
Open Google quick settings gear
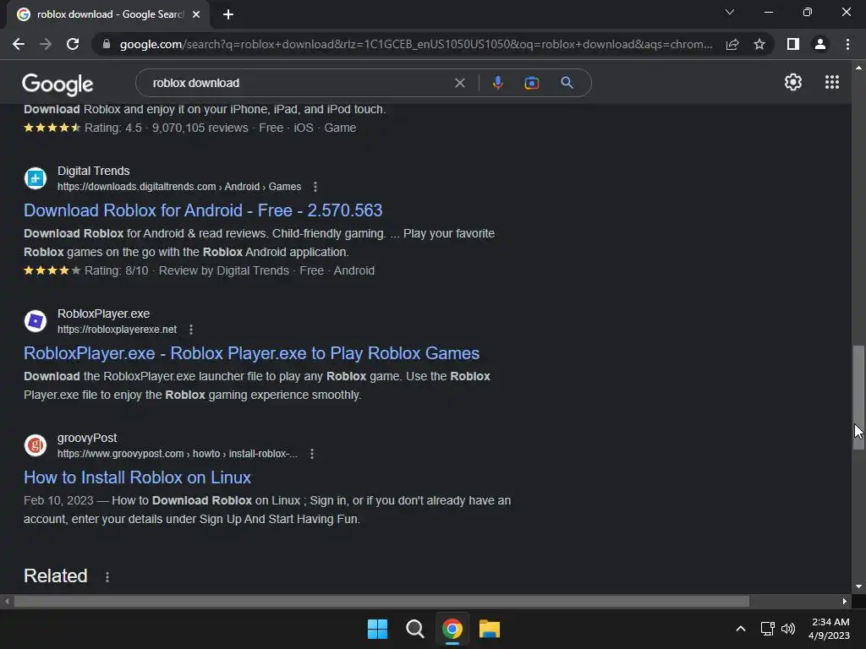(x=793, y=82)
